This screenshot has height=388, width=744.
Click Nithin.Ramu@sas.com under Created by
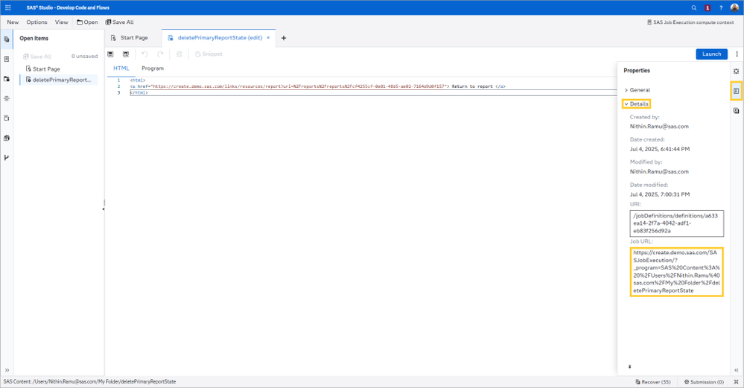[x=659, y=127]
